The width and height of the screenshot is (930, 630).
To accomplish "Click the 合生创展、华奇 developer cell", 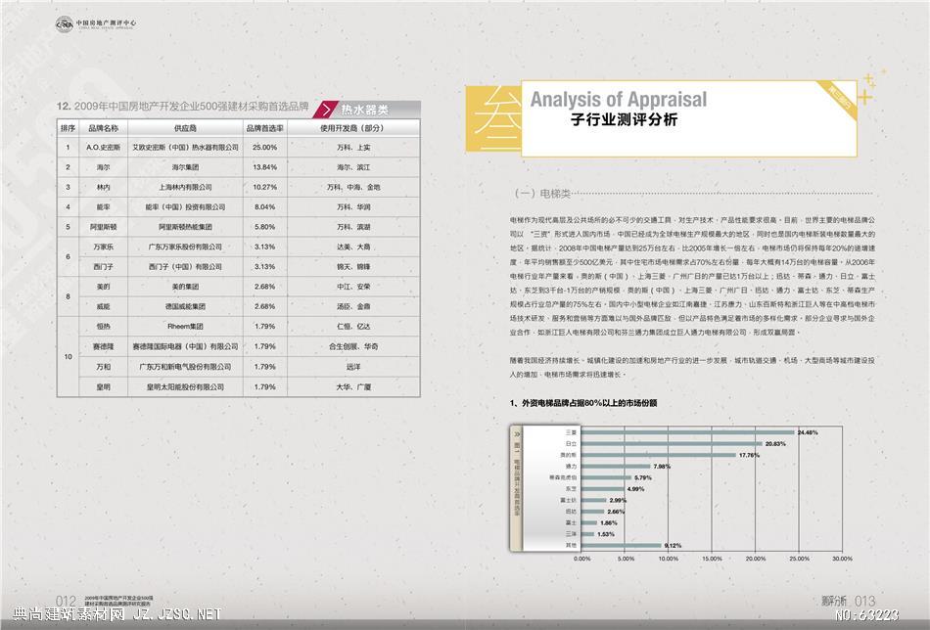I will pos(353,346).
